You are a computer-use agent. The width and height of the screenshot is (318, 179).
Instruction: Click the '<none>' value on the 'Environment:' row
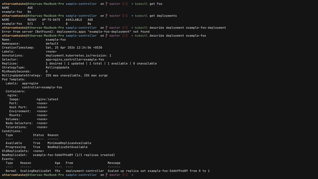click(x=42, y=111)
